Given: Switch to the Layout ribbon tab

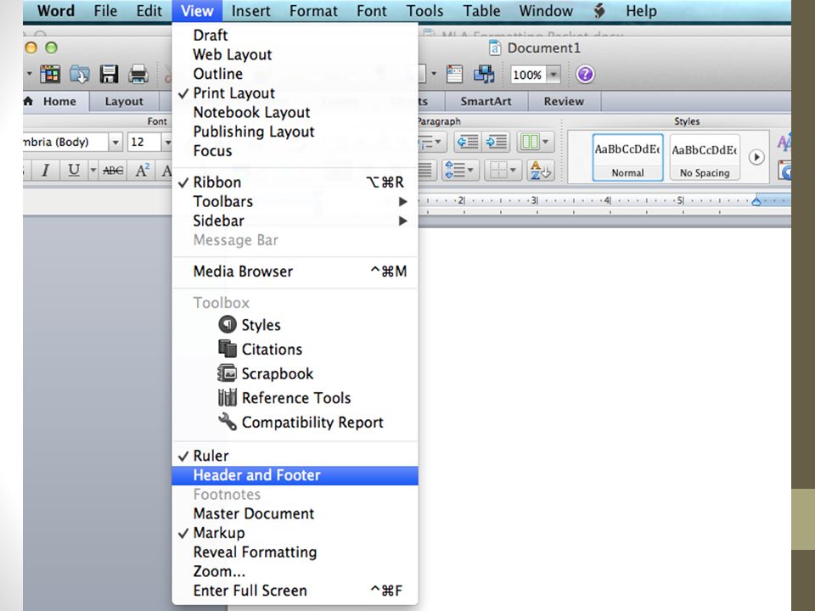Looking at the screenshot, I should pos(124,101).
